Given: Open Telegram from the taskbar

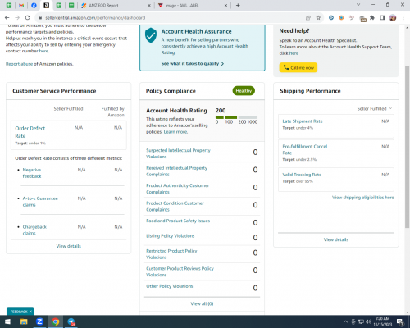Looking at the screenshot, I should (71, 321).
